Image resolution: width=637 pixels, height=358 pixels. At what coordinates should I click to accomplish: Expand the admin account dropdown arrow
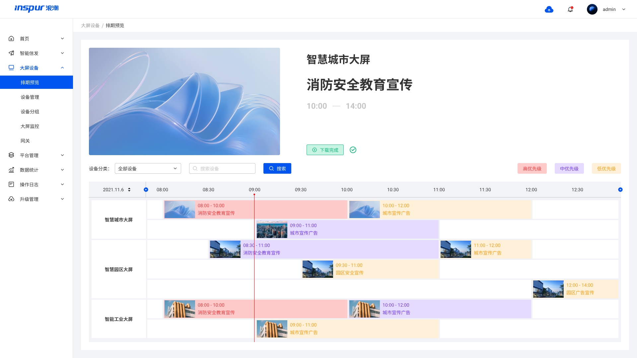click(x=624, y=10)
